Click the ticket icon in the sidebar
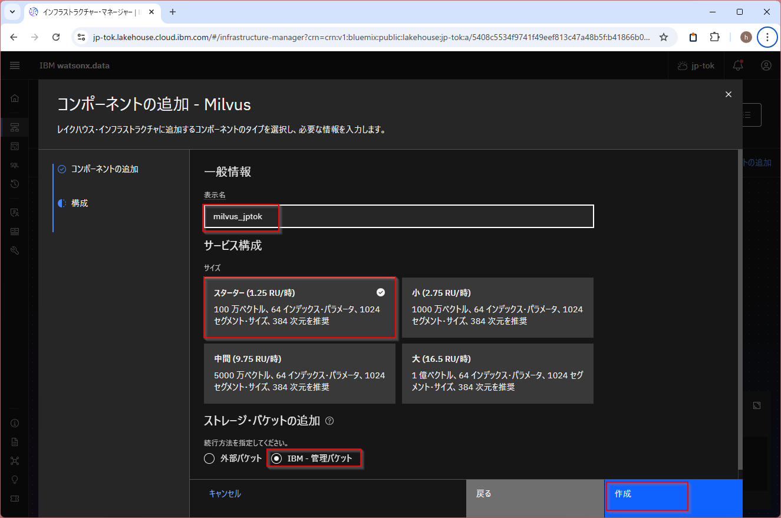Image resolution: width=781 pixels, height=518 pixels. 15,498
